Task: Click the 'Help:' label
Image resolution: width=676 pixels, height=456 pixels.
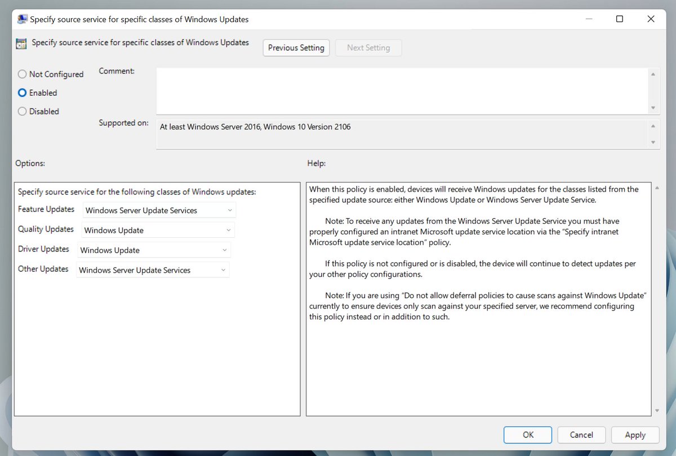Action: pyautogui.click(x=317, y=163)
